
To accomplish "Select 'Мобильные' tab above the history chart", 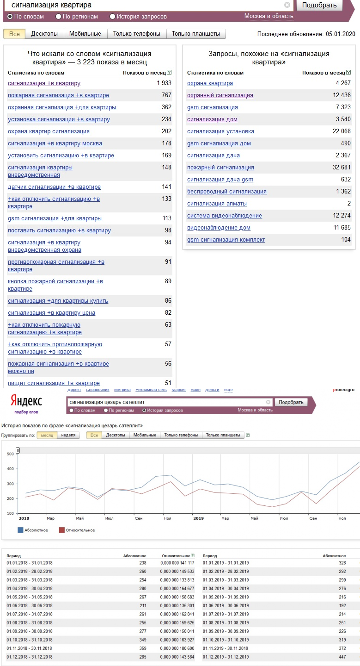I will [144, 435].
